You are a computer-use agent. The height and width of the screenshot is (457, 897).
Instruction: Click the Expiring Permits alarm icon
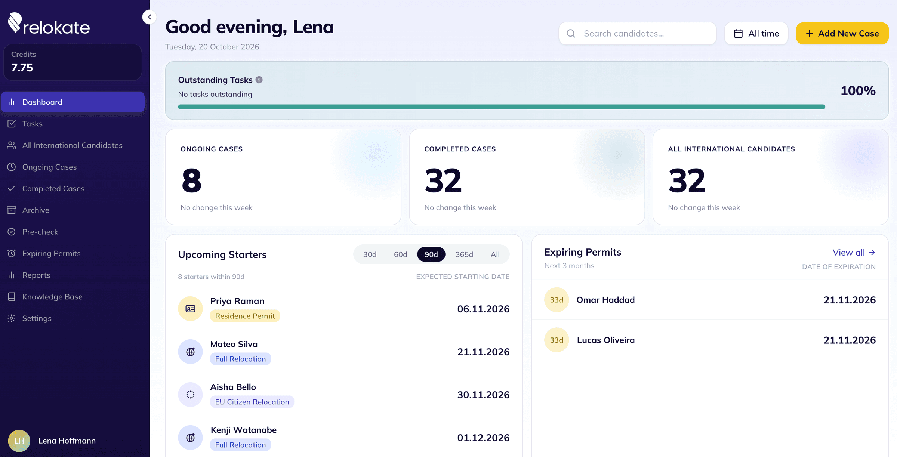pos(12,253)
